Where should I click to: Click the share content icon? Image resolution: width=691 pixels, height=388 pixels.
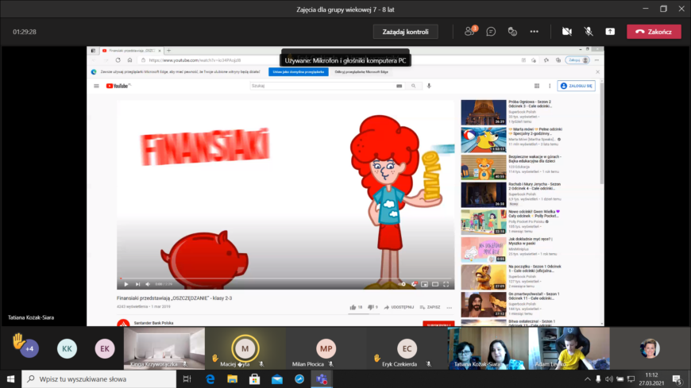click(610, 32)
